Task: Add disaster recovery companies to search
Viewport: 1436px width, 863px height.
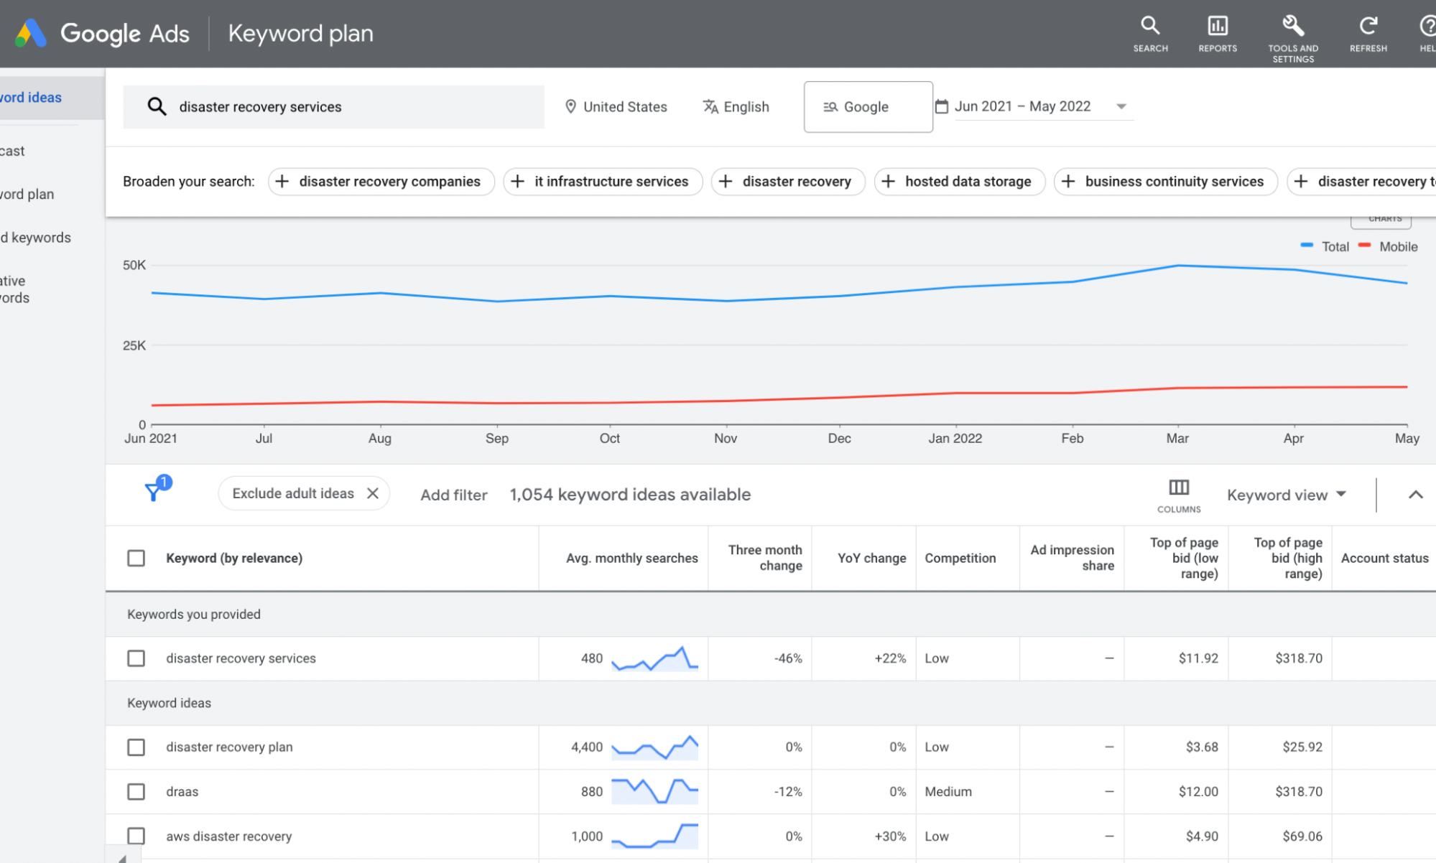Action: tap(381, 182)
